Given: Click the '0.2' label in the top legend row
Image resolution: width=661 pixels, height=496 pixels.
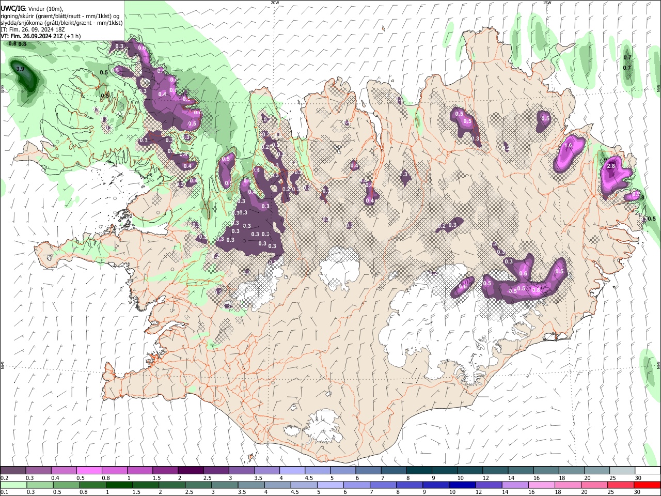Looking at the screenshot, I should coord(5,478).
